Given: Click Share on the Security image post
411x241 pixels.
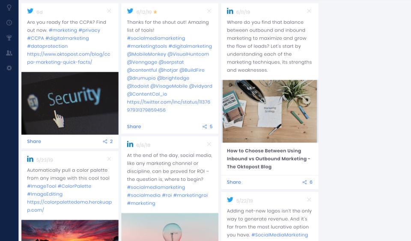Looking at the screenshot, I should (34, 141).
